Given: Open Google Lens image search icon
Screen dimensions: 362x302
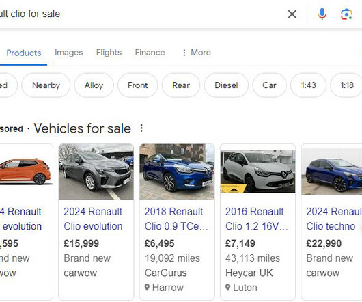Looking at the screenshot, I should (x=346, y=14).
